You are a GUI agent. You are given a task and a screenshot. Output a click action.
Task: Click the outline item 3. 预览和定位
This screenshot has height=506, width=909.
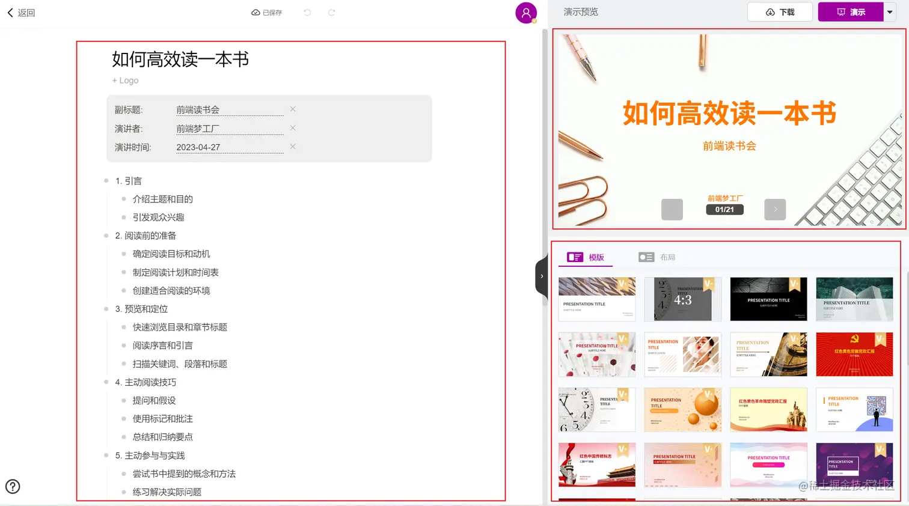(x=141, y=309)
